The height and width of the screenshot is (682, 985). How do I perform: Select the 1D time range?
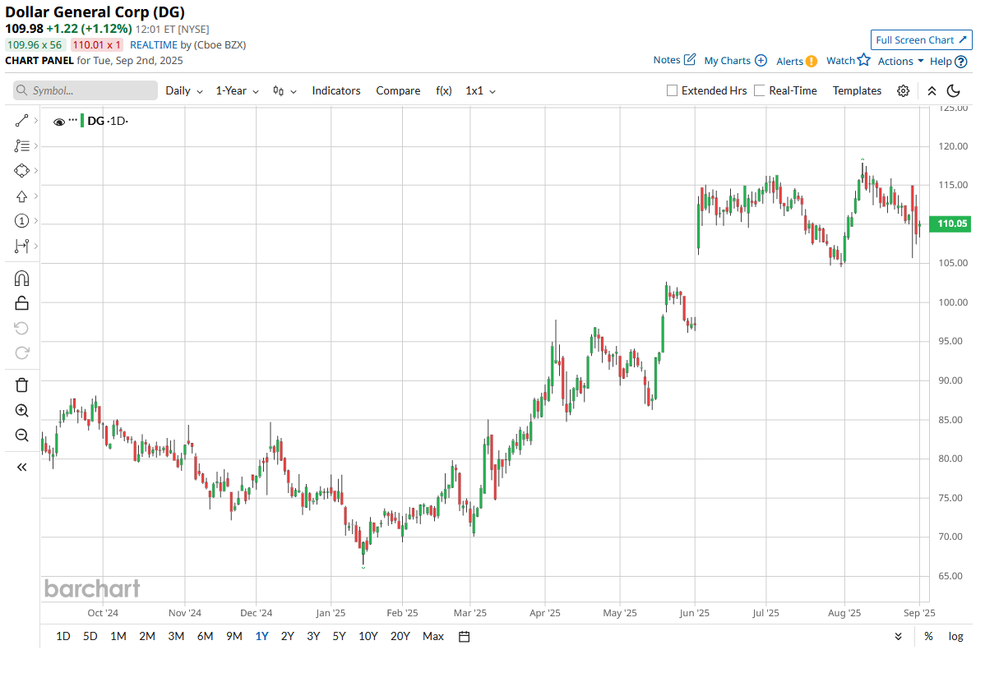click(62, 637)
